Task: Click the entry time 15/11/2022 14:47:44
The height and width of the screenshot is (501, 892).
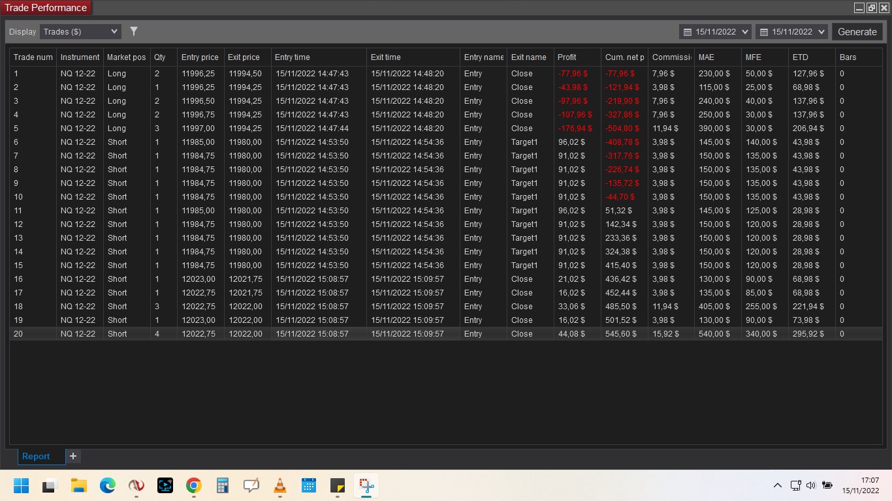Action: click(312, 129)
